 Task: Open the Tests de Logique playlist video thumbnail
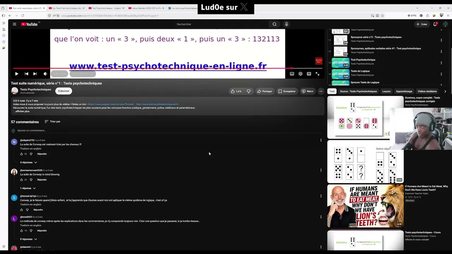tap(340, 73)
